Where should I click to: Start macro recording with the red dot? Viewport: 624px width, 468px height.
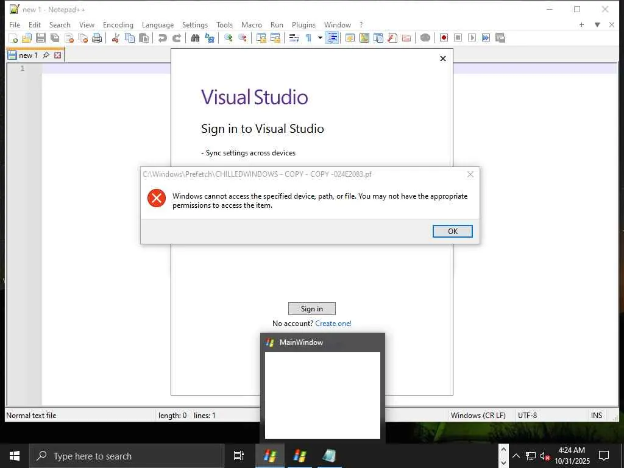444,38
